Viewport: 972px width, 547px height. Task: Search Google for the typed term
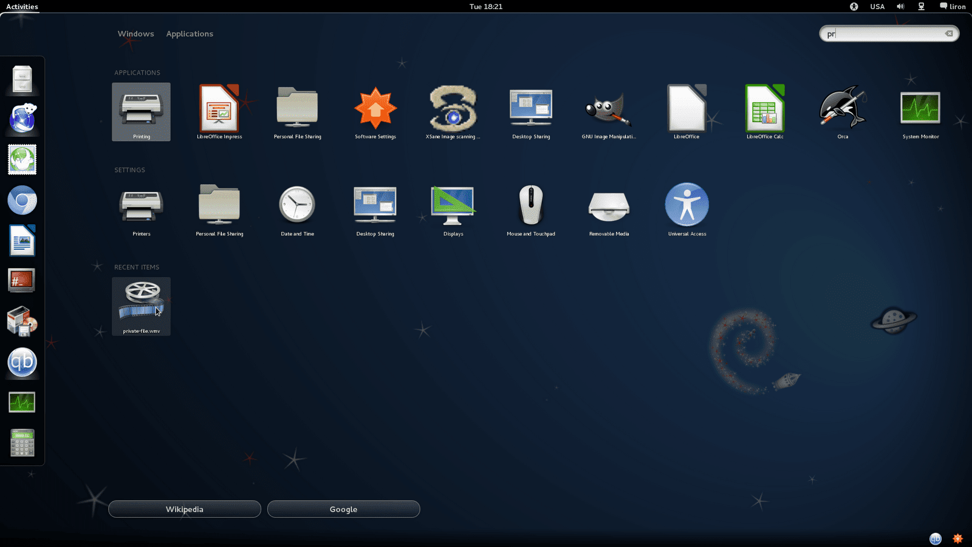pos(343,509)
